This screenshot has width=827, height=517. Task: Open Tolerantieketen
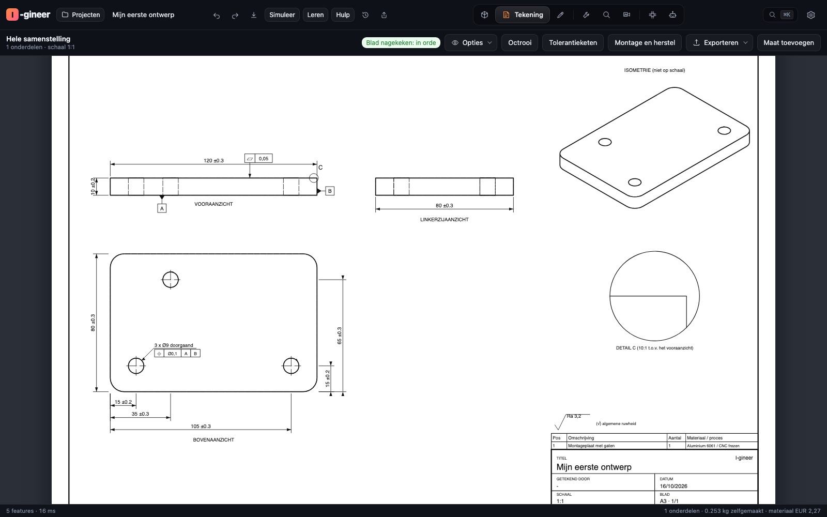point(573,43)
